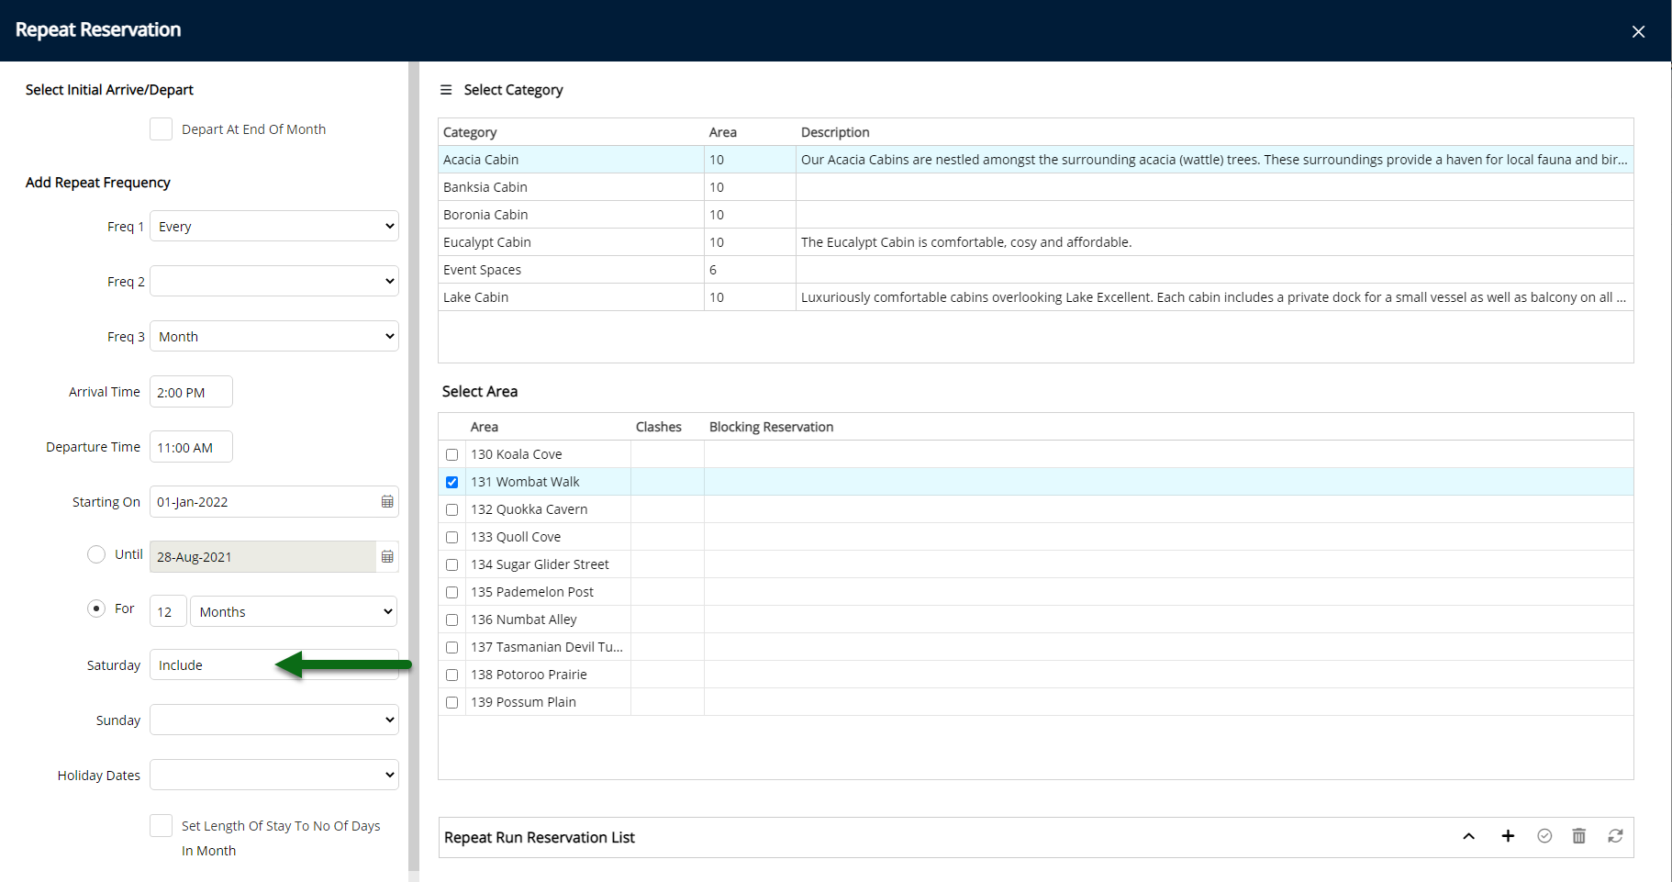This screenshot has width=1672, height=882.
Task: Check the 136 Numbat Alley area
Action: coord(451,620)
